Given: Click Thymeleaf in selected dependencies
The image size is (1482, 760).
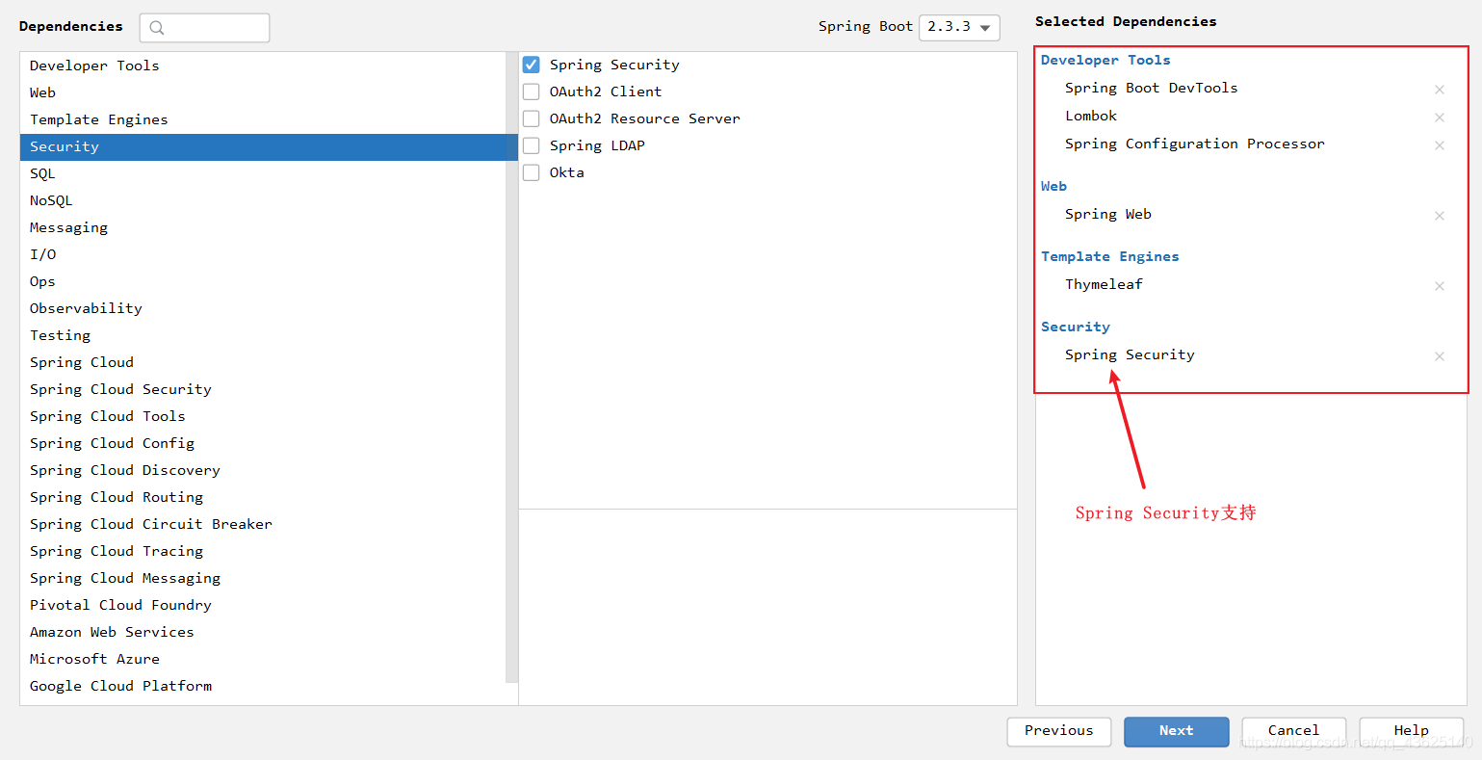Looking at the screenshot, I should (x=1104, y=284).
